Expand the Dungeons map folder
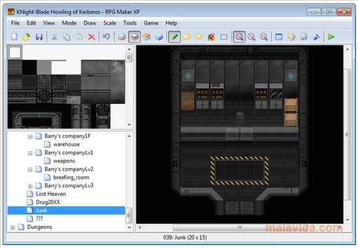This screenshot has height=248, width=358. pyautogui.click(x=13, y=227)
